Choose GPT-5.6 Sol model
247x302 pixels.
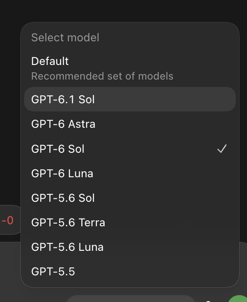[130, 198]
